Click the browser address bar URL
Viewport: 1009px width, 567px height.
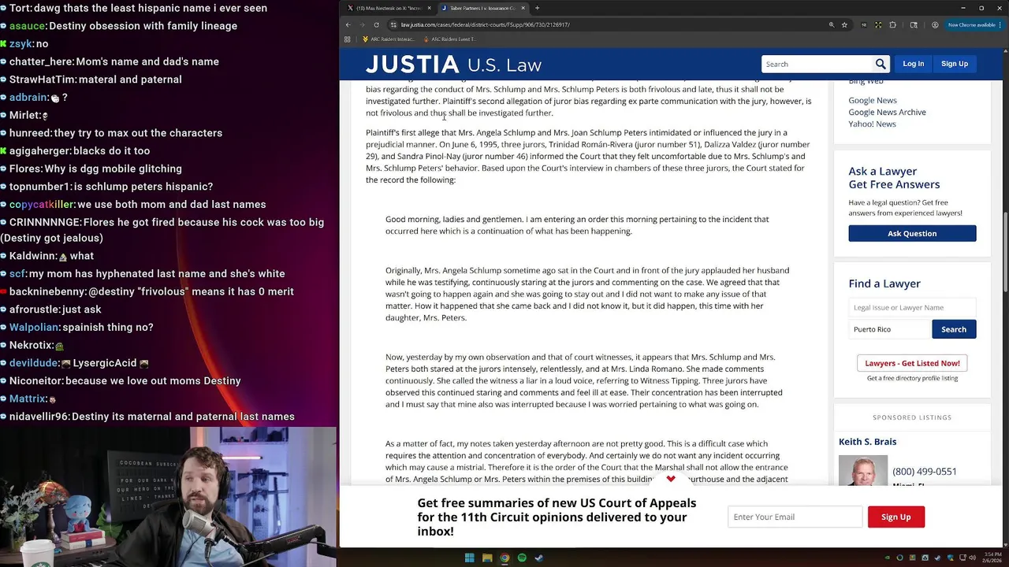486,24
